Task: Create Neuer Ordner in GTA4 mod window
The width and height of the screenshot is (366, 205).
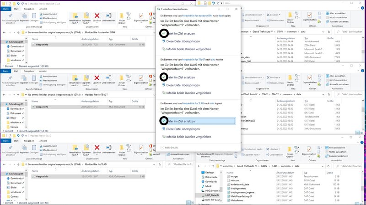Action: [122, 18]
